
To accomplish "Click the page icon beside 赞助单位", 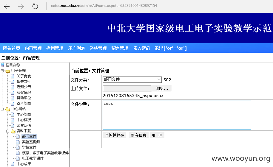I will click(x=12, y=98).
